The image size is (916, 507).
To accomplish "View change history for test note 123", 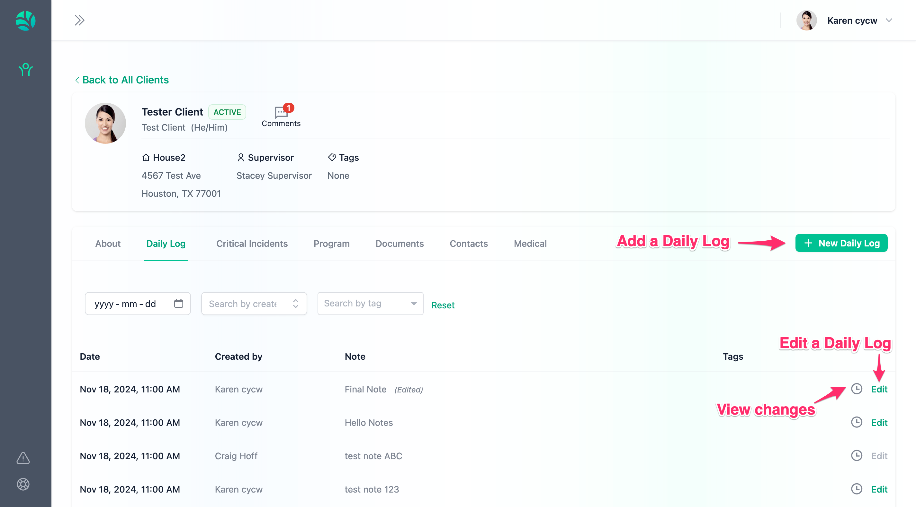I will point(856,489).
